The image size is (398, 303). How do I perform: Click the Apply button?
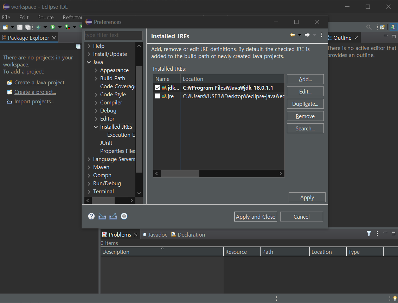tap(307, 198)
